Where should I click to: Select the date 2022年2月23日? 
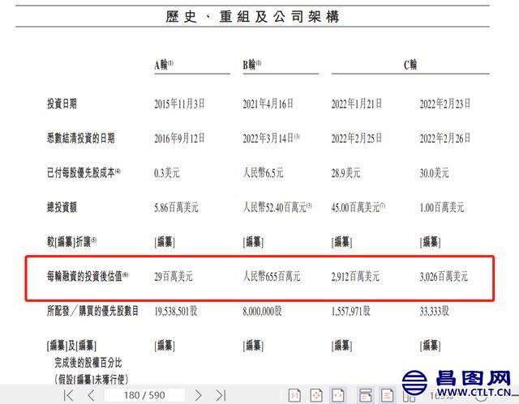445,104
